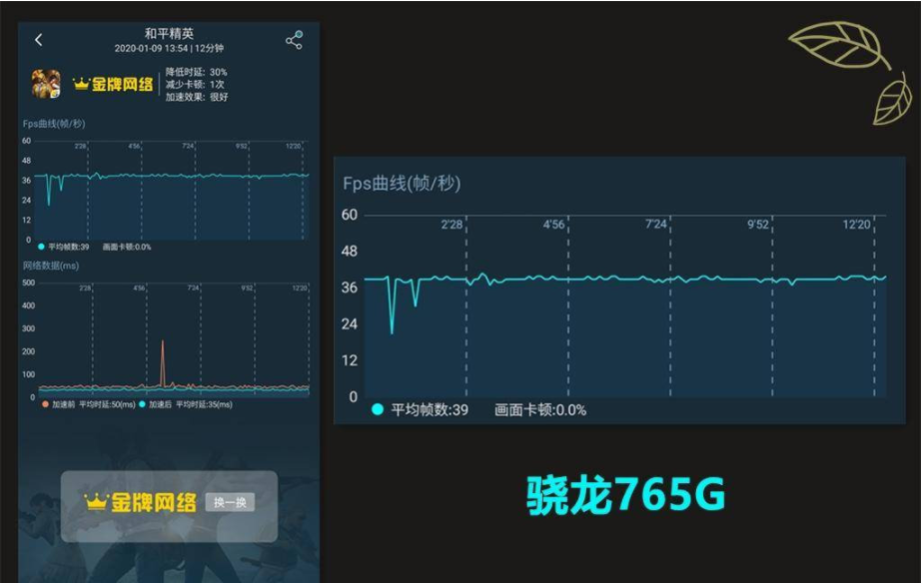Screen dimensions: 922x583
Task: Click Fps曲线(帧/秒) heading in the enlarged chart
Action: coord(402,184)
